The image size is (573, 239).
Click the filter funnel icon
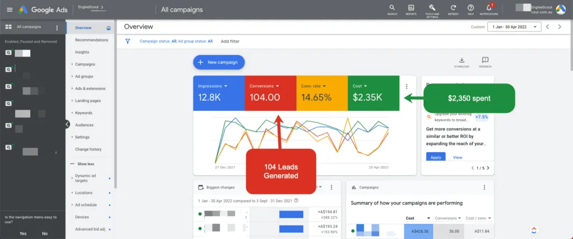coord(128,41)
